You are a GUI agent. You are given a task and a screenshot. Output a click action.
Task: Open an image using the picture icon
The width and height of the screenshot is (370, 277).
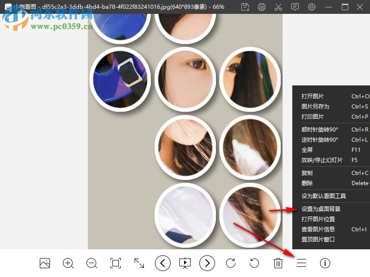click(44, 263)
